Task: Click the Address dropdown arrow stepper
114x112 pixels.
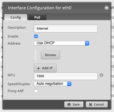Action: [87, 43]
